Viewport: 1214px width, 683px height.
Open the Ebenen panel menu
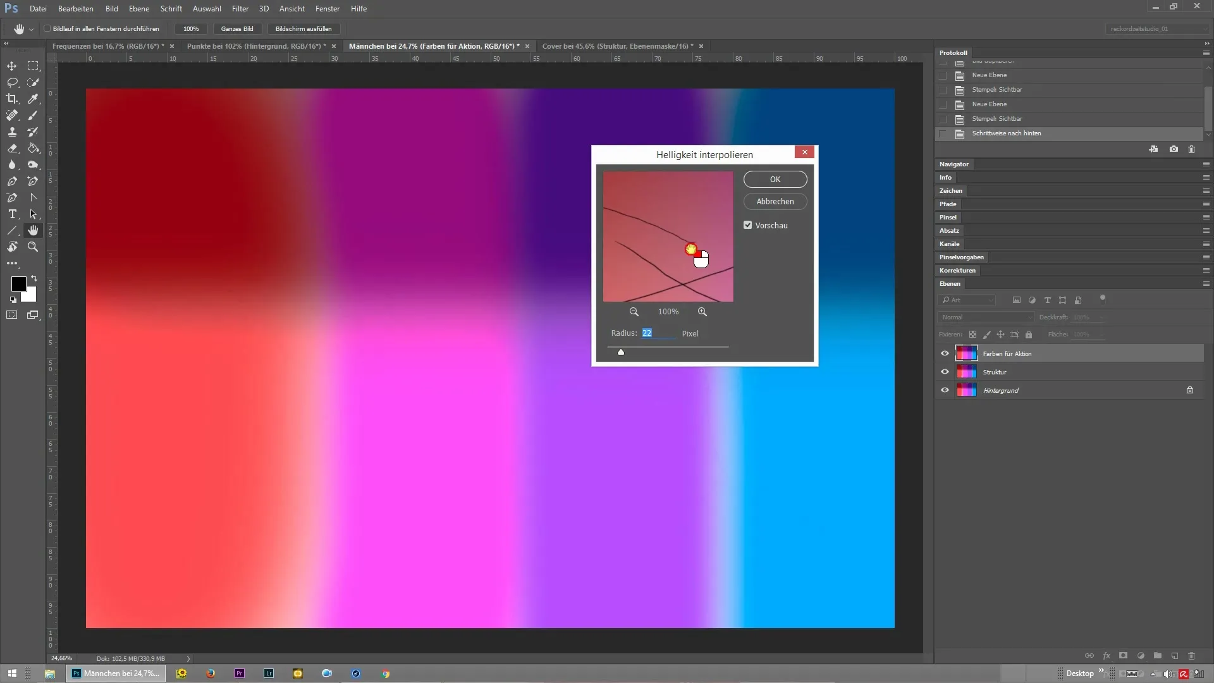(1206, 284)
